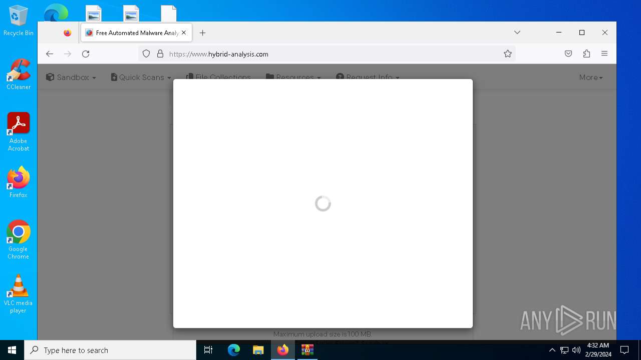This screenshot has height=360, width=641.
Task: Open WinRAR from the taskbar
Action: [x=307, y=350]
